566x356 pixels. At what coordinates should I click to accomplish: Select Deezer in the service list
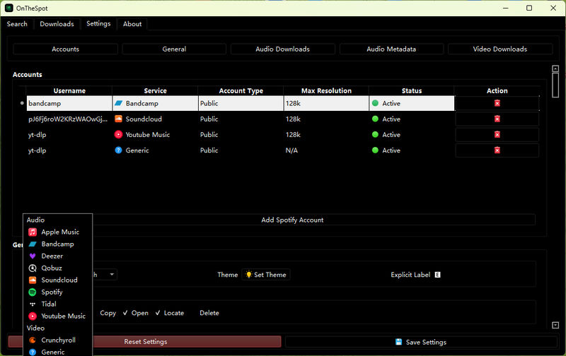tap(58, 256)
